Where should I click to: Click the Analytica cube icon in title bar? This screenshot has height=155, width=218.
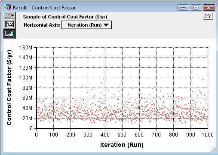coord(8,7)
